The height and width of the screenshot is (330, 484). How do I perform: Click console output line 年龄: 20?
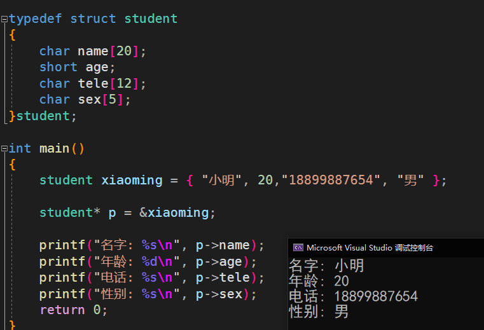pos(319,281)
